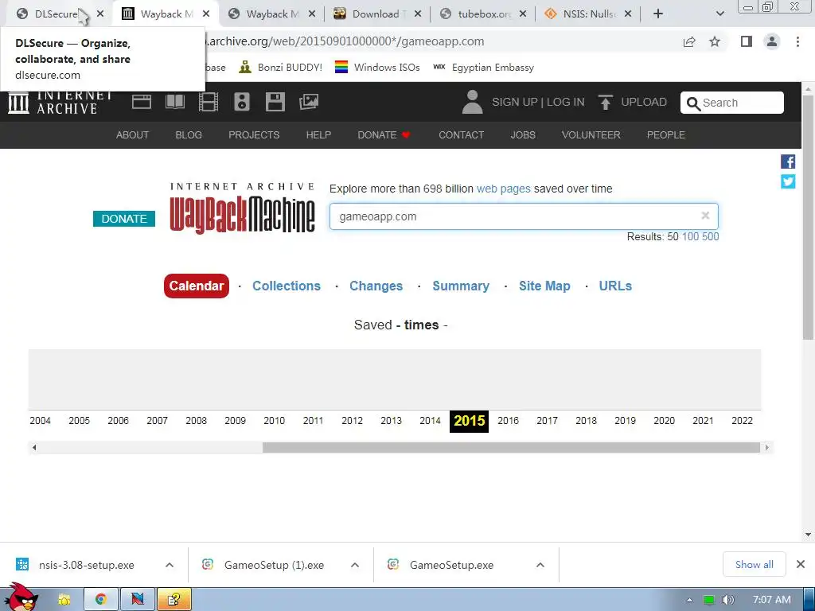Image resolution: width=815 pixels, height=611 pixels.
Task: Open the Chrome three-dot menu
Action: point(797,41)
